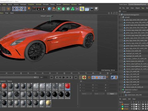The image size is (148, 111).
Task: Collapse the subDs1 null group
Action: (122, 92)
